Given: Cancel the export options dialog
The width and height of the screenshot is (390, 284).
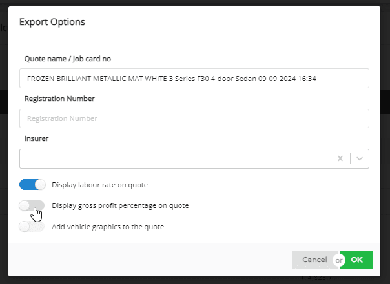Looking at the screenshot, I should (314, 260).
